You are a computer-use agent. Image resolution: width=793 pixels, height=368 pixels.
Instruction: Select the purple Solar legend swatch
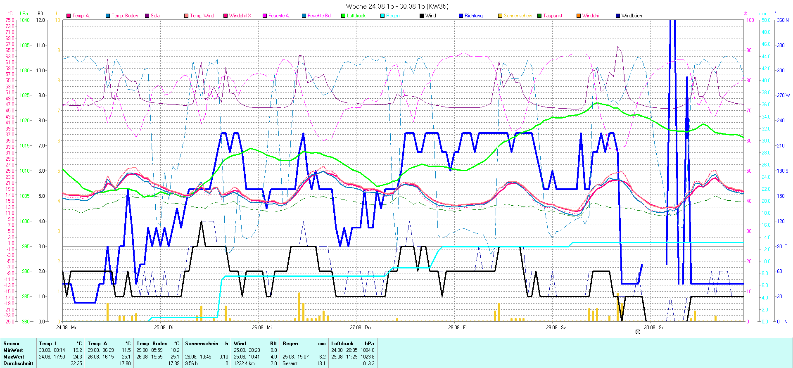pos(147,16)
